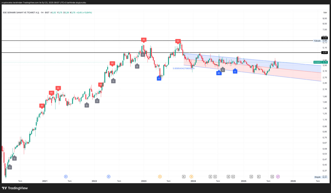Click the EGE SERAMİK symbol title
This screenshot has width=331, height=193.
[21, 12]
